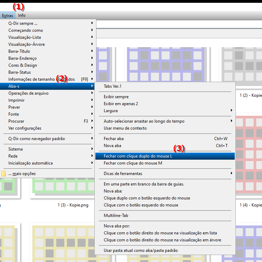Toggle 'Usar menu de contexto'
The height and width of the screenshot is (262, 262).
tap(165, 128)
